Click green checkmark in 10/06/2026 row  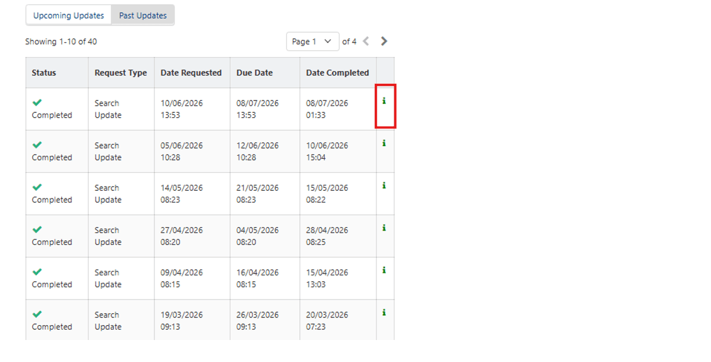pyautogui.click(x=37, y=102)
